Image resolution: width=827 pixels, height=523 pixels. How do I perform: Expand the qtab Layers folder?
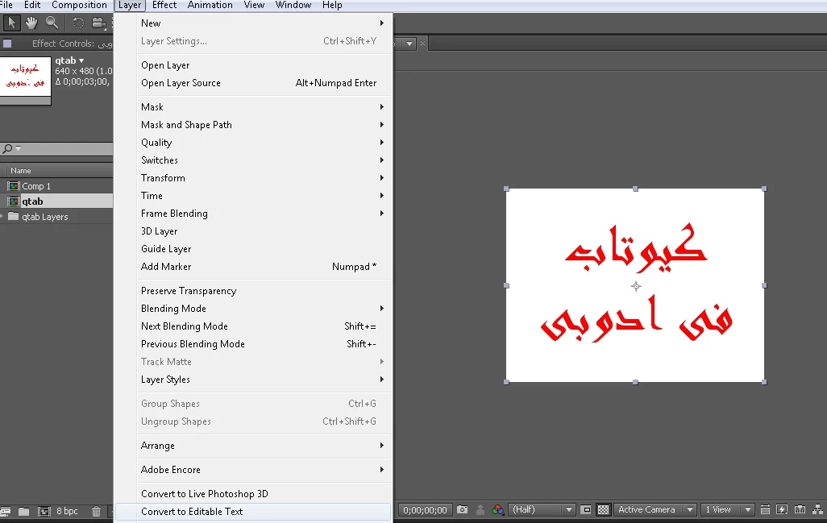point(2,217)
